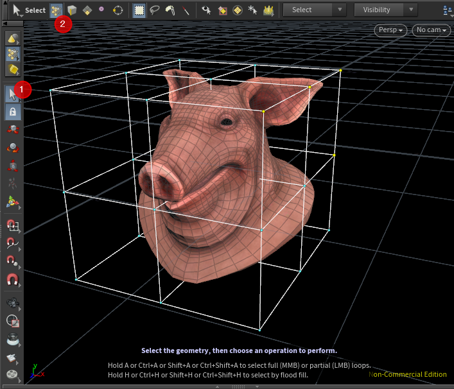The height and width of the screenshot is (389, 454).
Task: Click the yellow cube dynamics mode icon
Action: [13, 70]
